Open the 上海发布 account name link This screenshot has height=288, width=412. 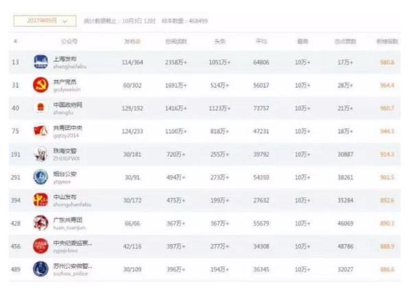[x=65, y=59]
